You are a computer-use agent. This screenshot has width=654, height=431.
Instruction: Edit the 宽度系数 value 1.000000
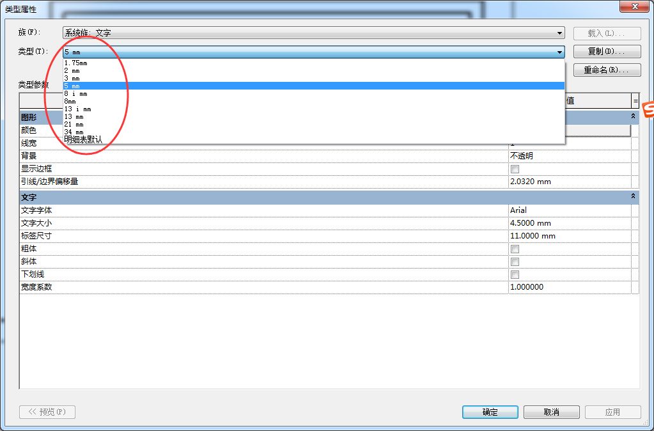pyautogui.click(x=527, y=287)
